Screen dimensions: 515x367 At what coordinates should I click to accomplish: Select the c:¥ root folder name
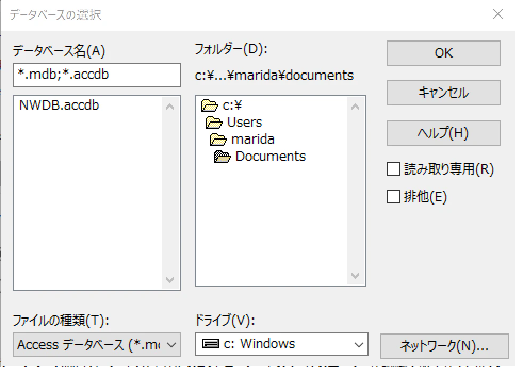(232, 105)
